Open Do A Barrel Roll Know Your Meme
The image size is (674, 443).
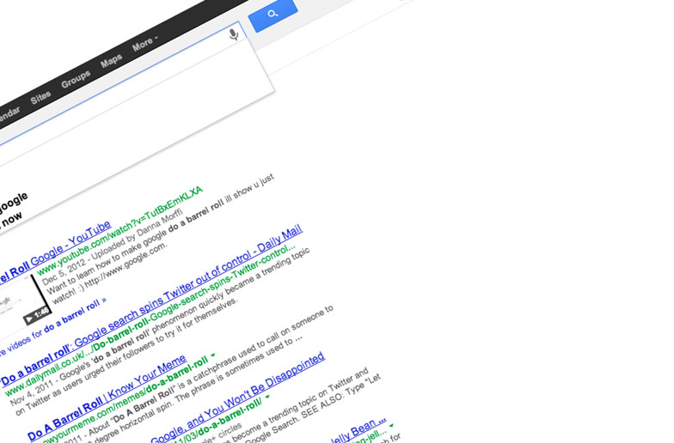[107, 397]
